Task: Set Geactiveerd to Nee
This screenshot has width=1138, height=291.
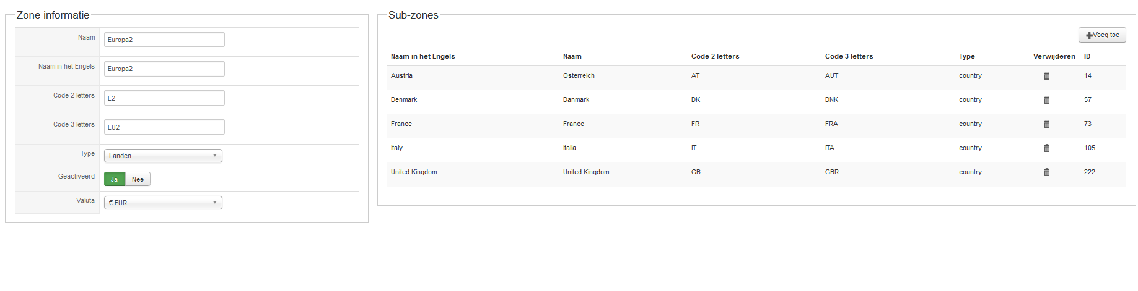Action: point(138,179)
